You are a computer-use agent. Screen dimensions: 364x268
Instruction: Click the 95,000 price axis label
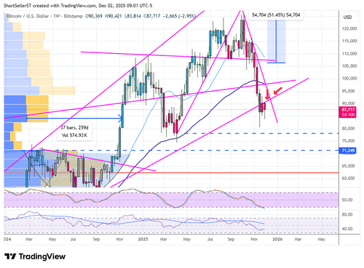point(349,91)
